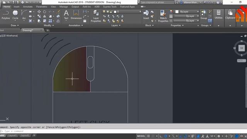The width and height of the screenshot is (247, 139).
Task: Expand the Modify panel dropdown
Action: 49,25
